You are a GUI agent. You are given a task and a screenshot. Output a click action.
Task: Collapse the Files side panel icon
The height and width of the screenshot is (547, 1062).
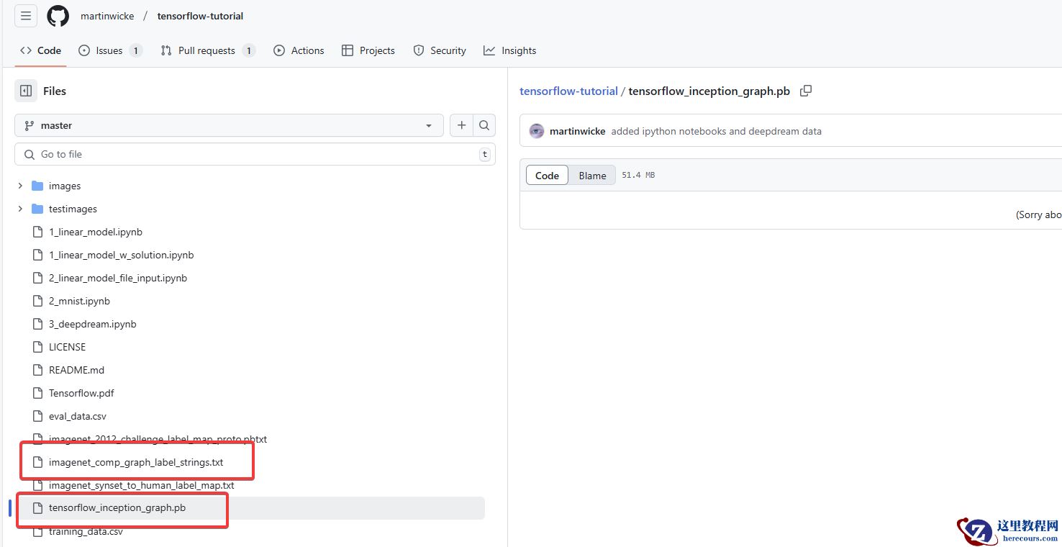pos(26,91)
